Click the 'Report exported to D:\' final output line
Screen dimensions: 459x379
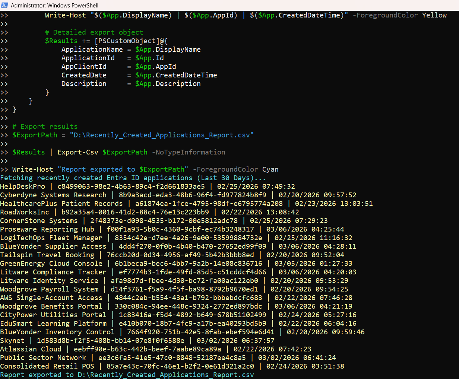127,375
